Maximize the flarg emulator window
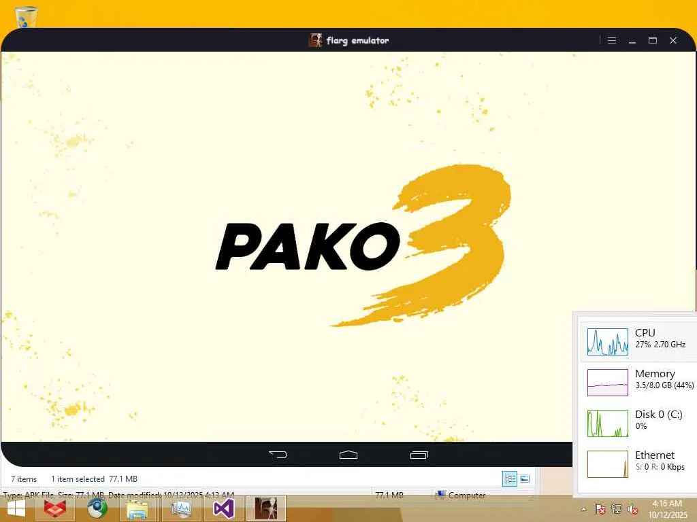The height and width of the screenshot is (522, 697). click(x=653, y=40)
